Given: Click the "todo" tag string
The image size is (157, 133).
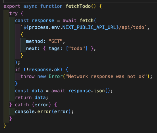Looking at the screenshot, I should coord(77,48).
